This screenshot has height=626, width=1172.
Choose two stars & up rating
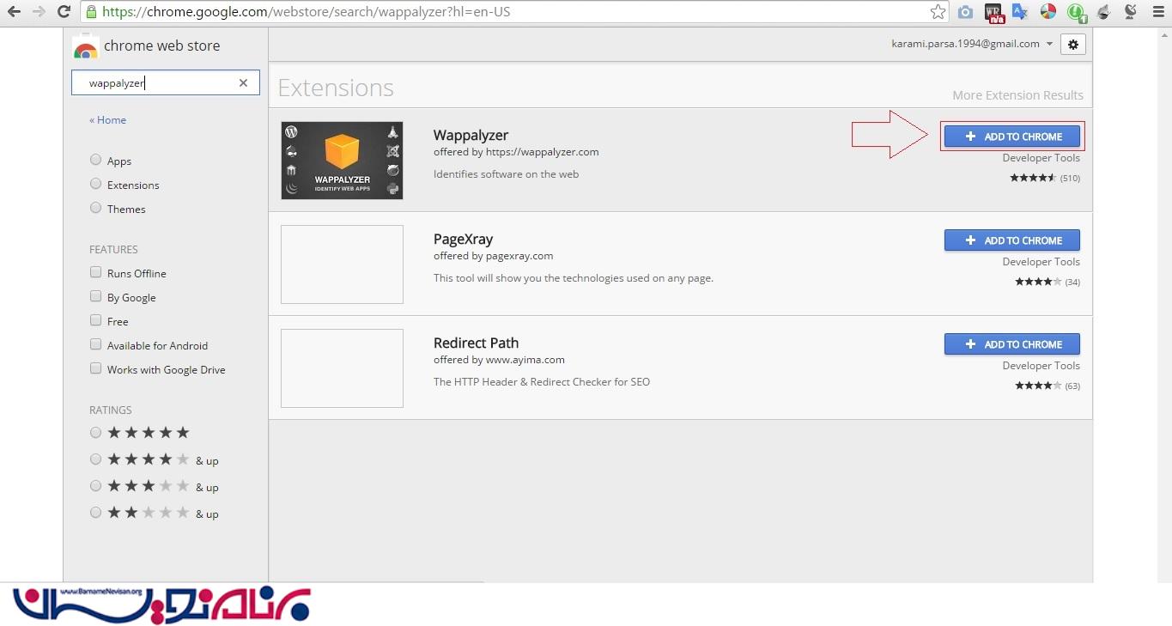pos(95,513)
